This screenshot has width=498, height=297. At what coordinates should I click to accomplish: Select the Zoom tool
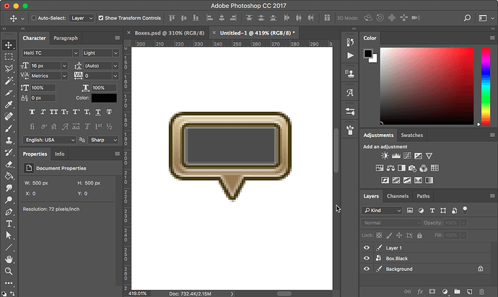(x=9, y=271)
